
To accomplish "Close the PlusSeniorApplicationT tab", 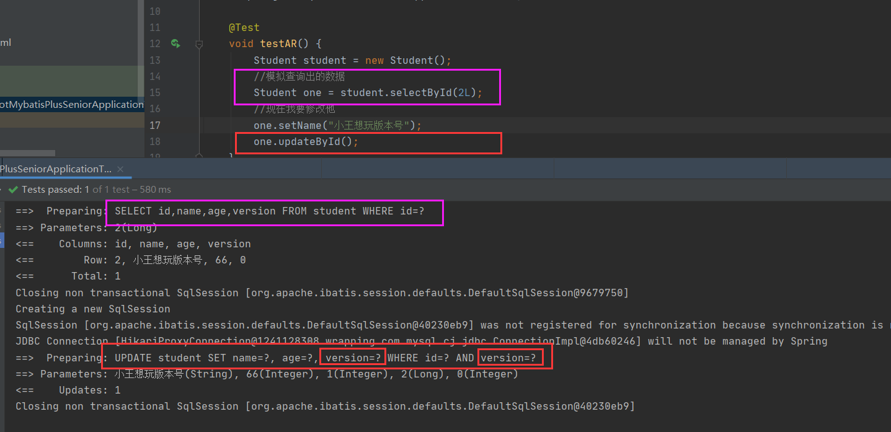I will 120,169.
